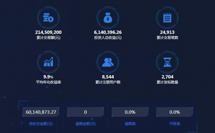
Task: Click the 9.9% average annual yield
Action: point(48,77)
